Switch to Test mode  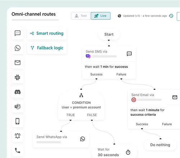click(x=81, y=16)
